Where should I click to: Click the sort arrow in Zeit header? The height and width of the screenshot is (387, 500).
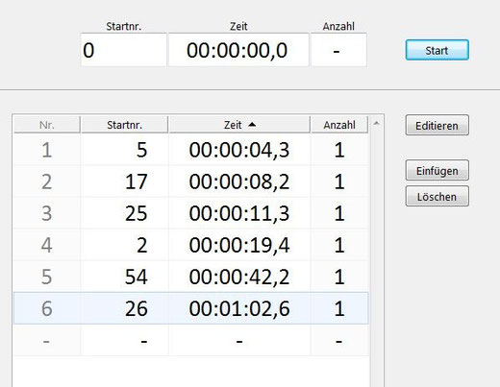(252, 124)
